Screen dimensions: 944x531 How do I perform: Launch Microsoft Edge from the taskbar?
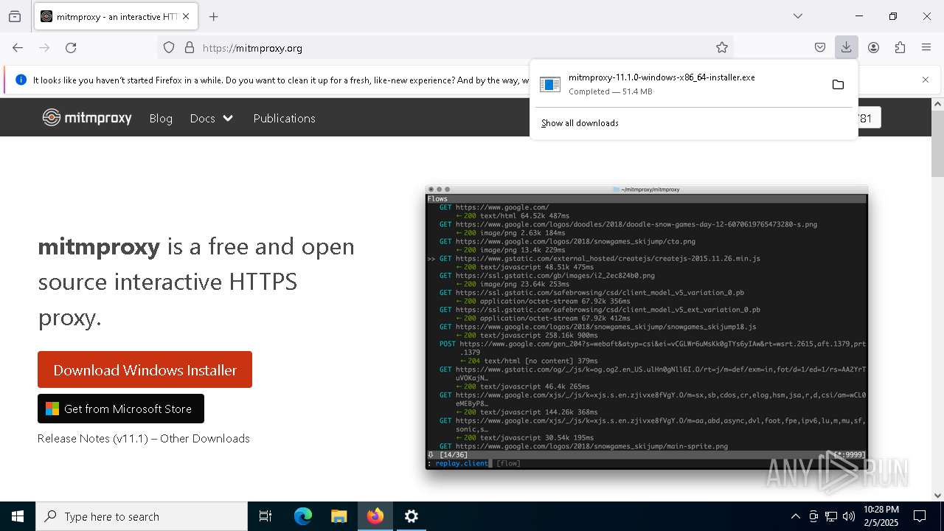click(303, 516)
